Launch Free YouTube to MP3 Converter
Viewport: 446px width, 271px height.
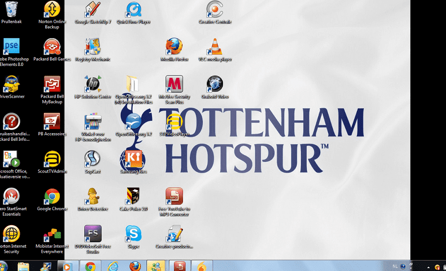coord(174,197)
